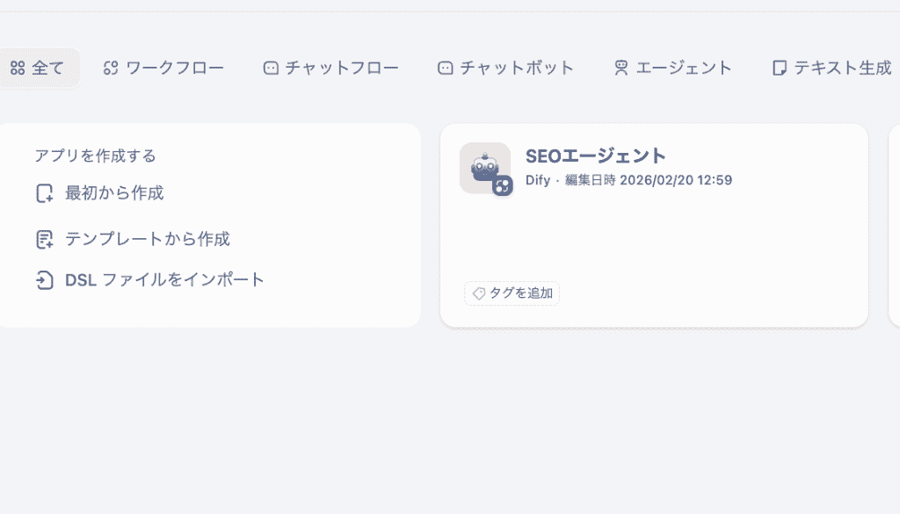Switch to the ワークフロー tab
The image size is (900, 514).
coord(163,69)
